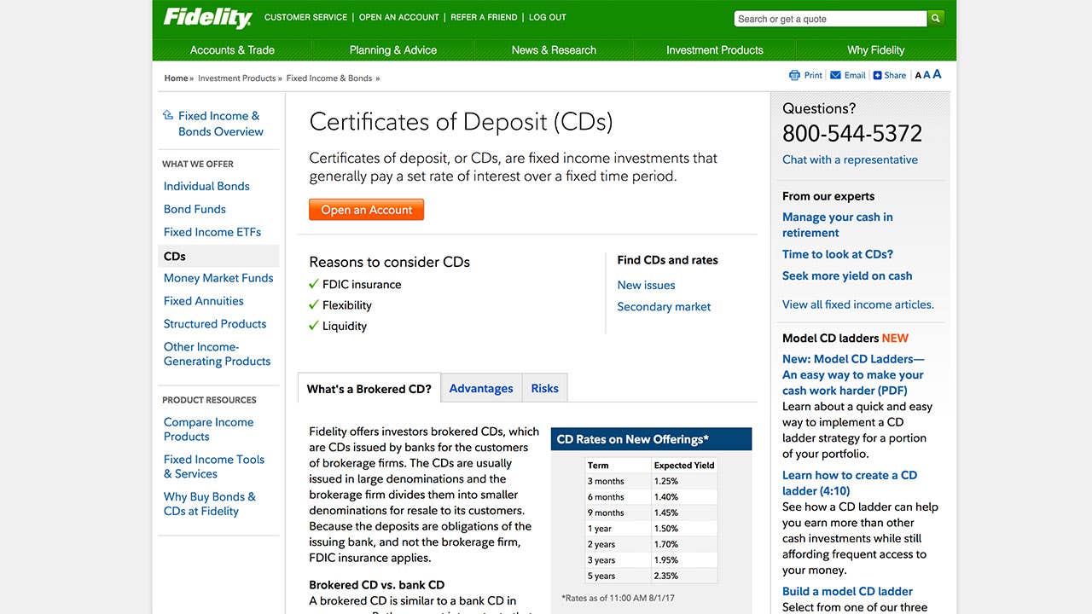Go to Money Market Funds in sidebar
Image resolution: width=1092 pixels, height=614 pixels.
[x=218, y=278]
